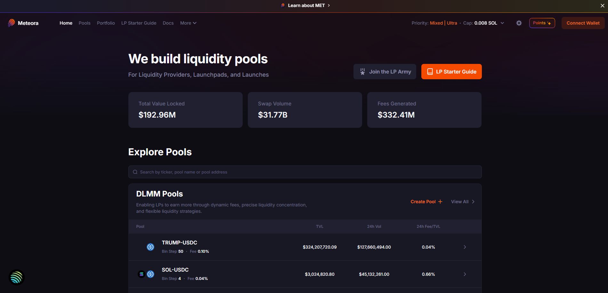The width and height of the screenshot is (608, 293).
Task: Click the Meteora logo icon
Action: [x=12, y=23]
